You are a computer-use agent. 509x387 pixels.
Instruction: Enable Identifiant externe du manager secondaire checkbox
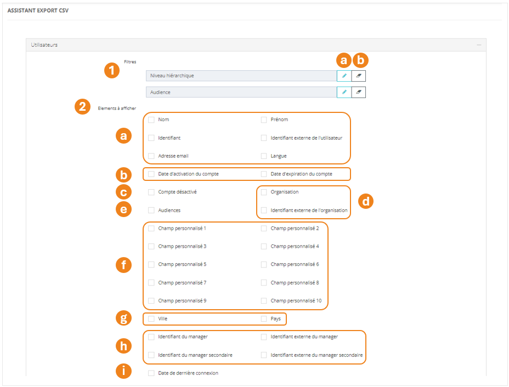click(264, 355)
